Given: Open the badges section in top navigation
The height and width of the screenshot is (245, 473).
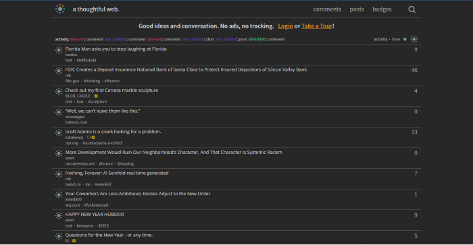Looking at the screenshot, I should point(382,9).
